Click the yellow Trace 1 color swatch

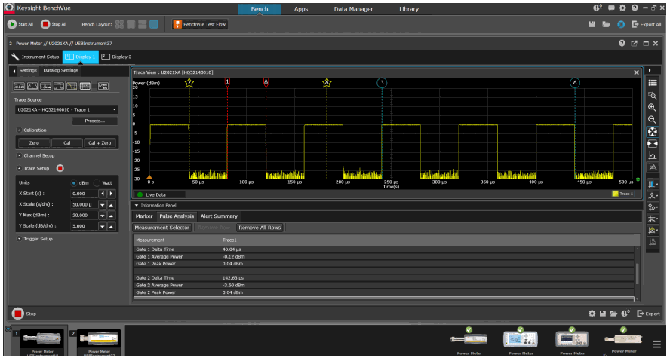click(614, 194)
